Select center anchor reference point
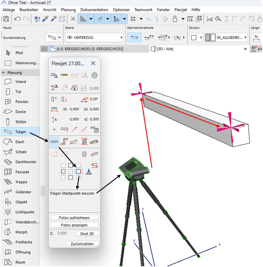 [x=70, y=171]
